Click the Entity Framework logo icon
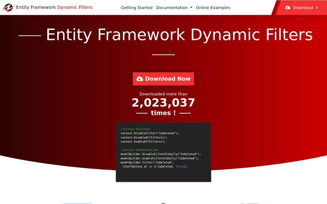 [8, 8]
